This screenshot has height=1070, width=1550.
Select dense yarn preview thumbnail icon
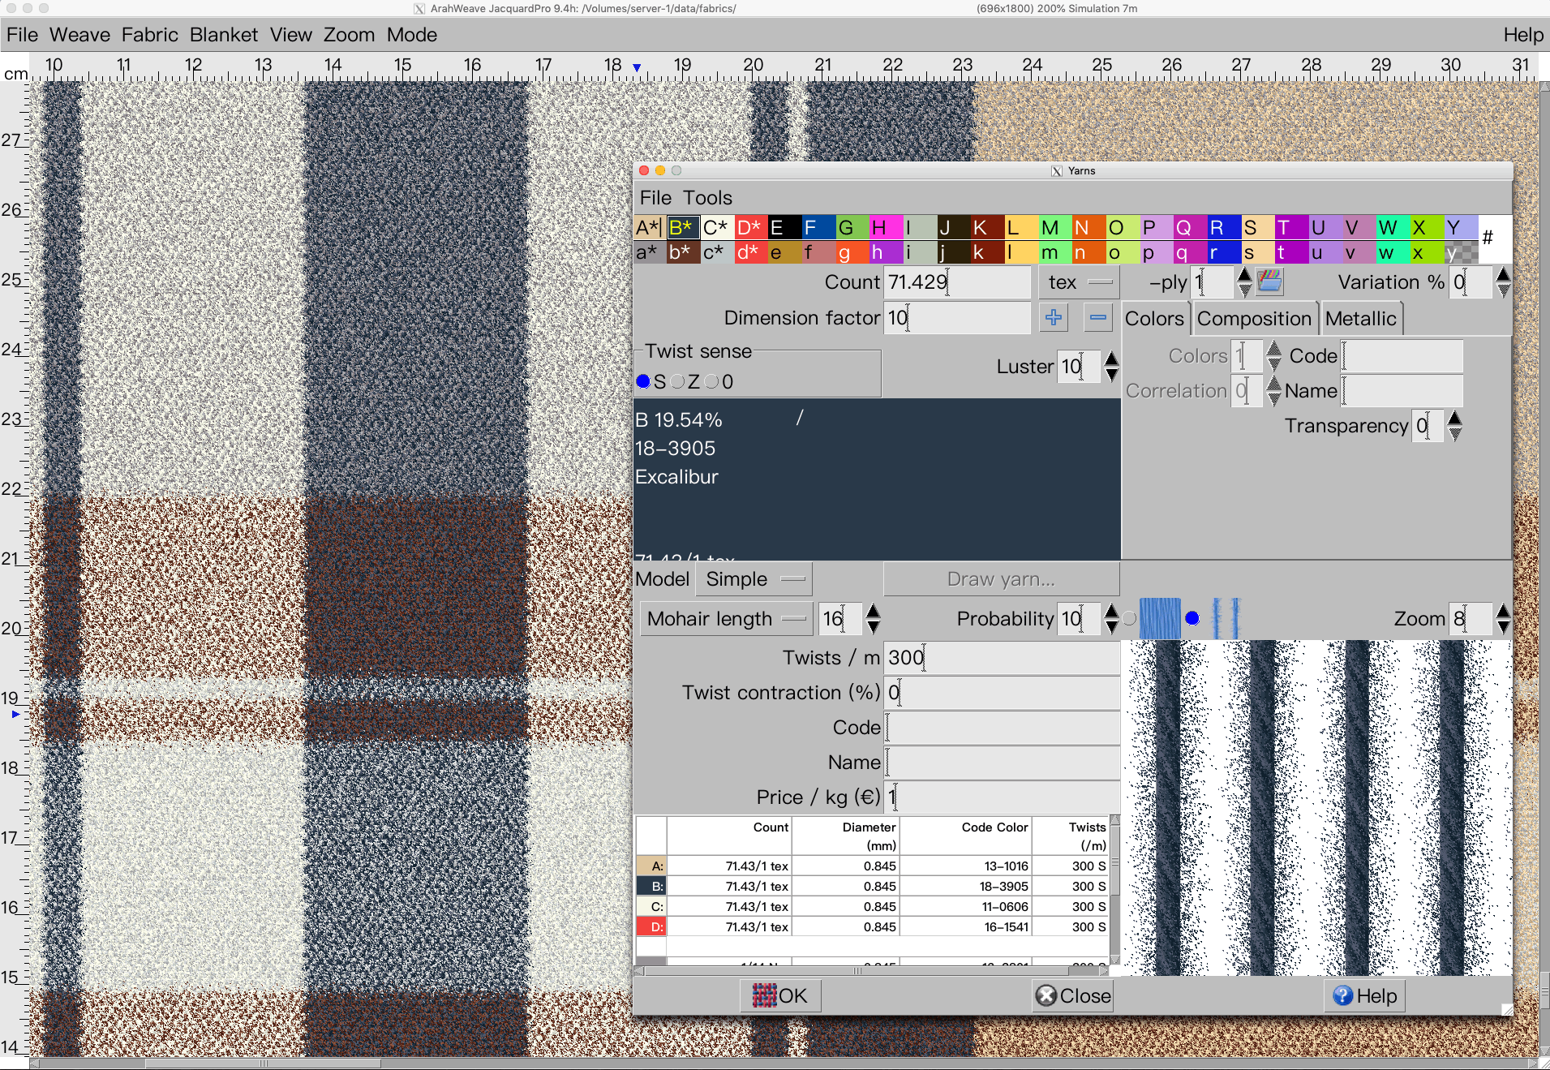(x=1160, y=619)
